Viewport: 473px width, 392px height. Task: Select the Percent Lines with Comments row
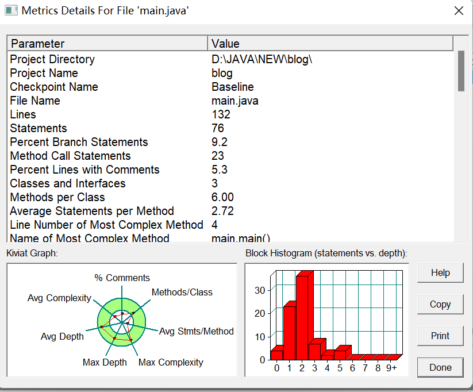pos(230,170)
